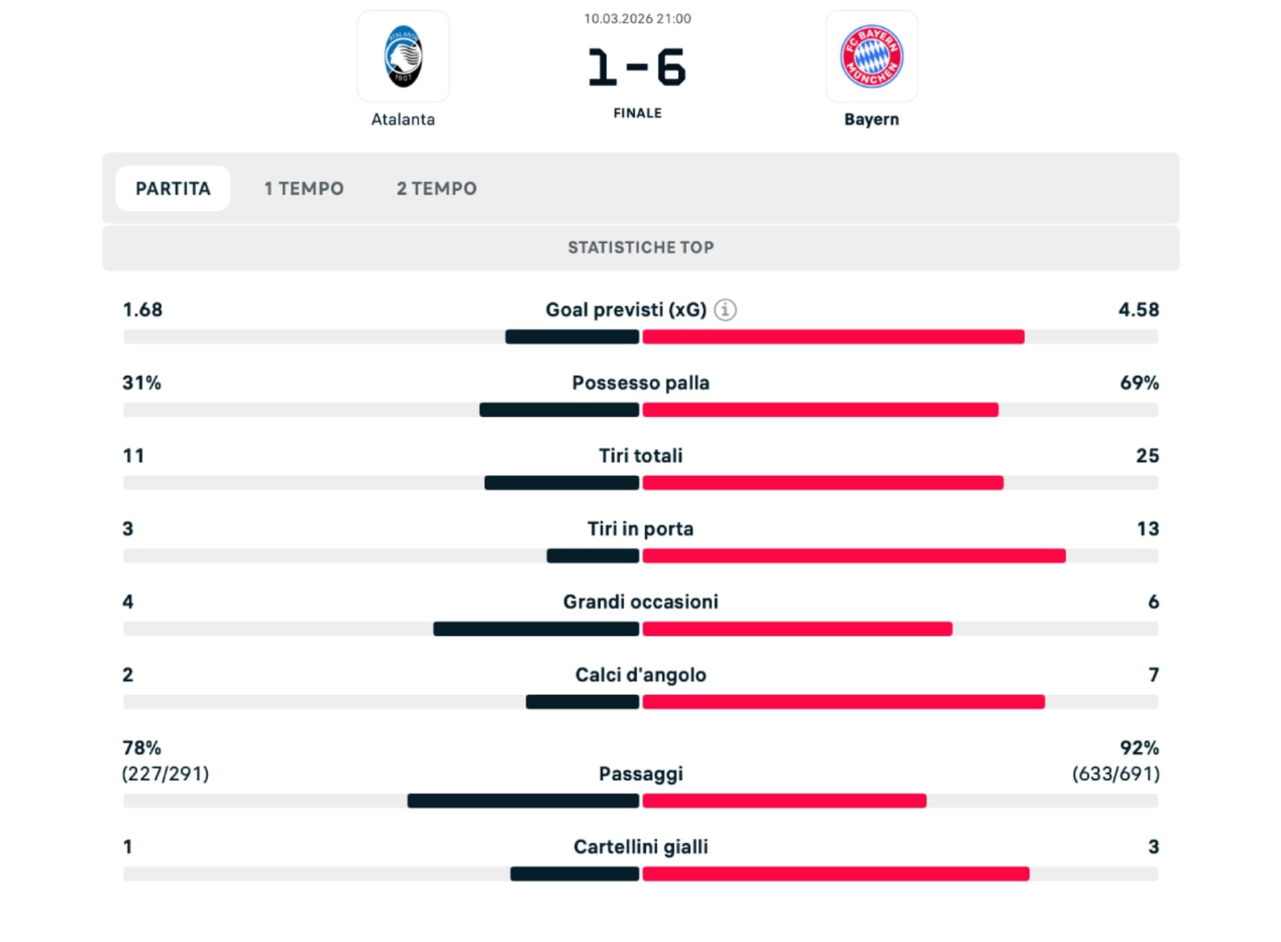
Task: Click the Atalanta team crest logo
Action: tap(403, 57)
